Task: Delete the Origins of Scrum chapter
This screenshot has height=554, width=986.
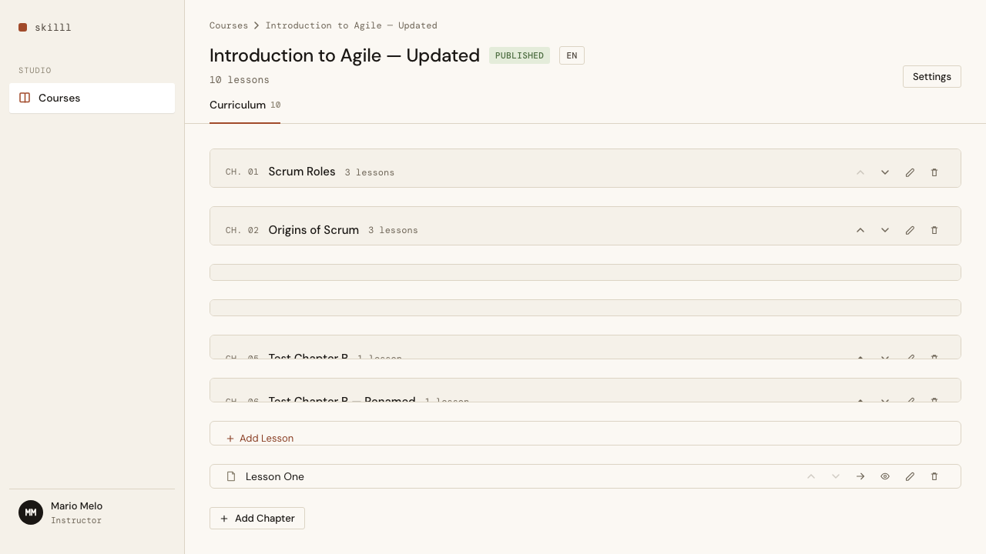Action: pyautogui.click(x=934, y=230)
